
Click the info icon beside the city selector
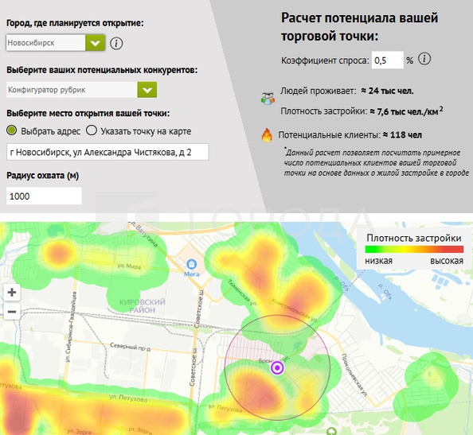(x=116, y=44)
